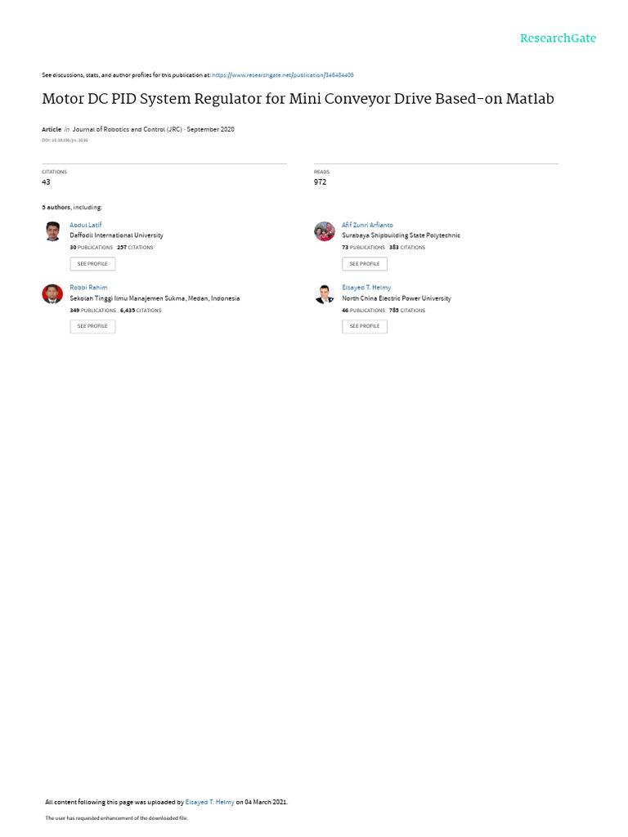Click Elsayed T. Helmy's profile photo
628x837 pixels.
click(x=324, y=294)
